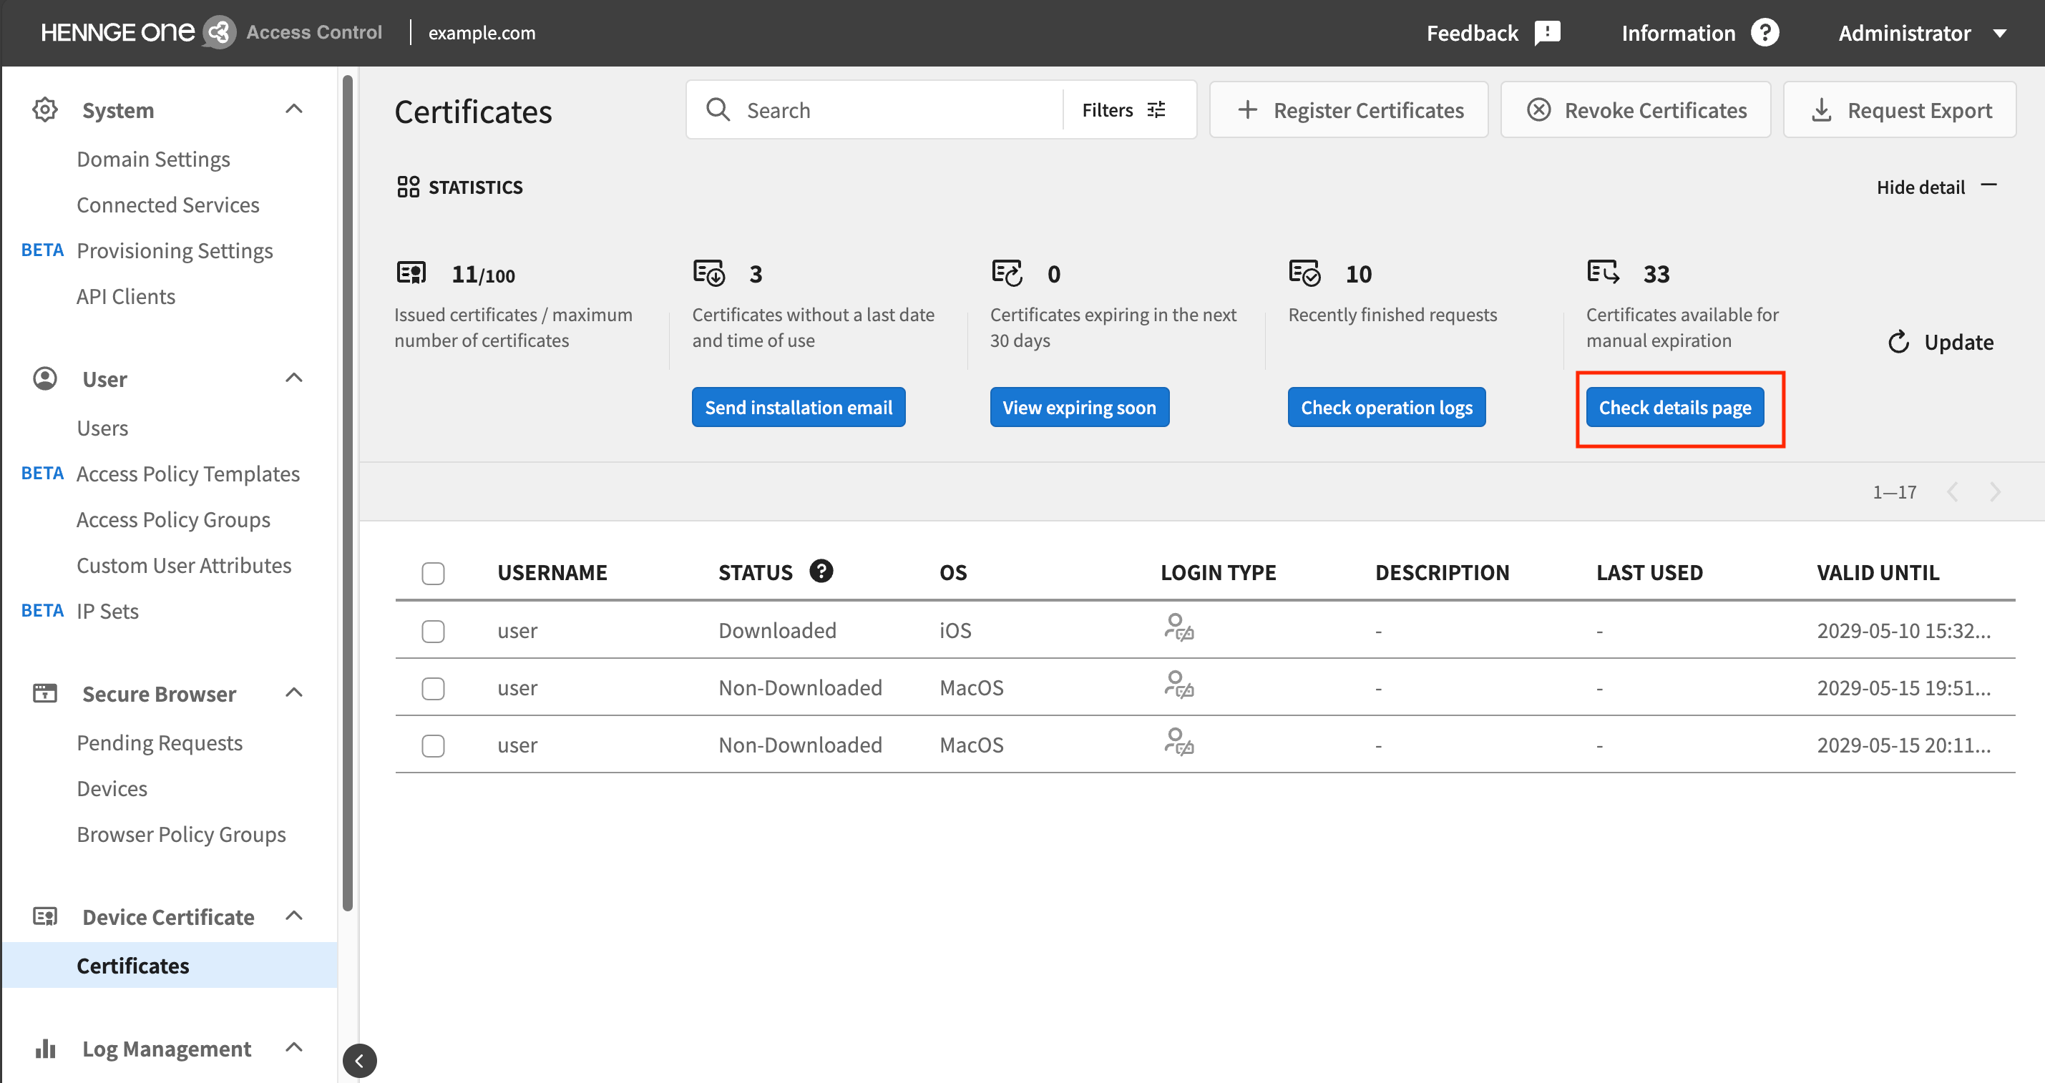Click Register Certificates button

point(1349,110)
